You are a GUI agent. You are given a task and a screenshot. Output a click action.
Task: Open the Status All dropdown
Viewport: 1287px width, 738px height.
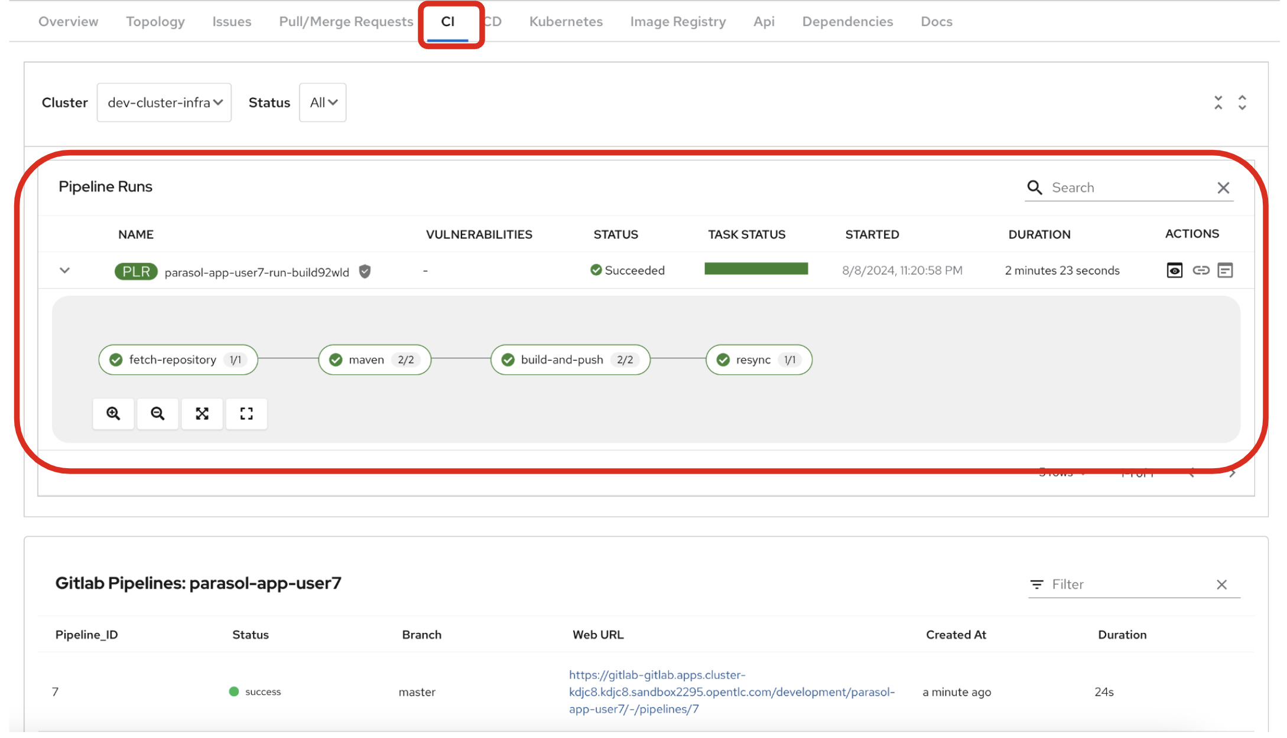tap(323, 103)
